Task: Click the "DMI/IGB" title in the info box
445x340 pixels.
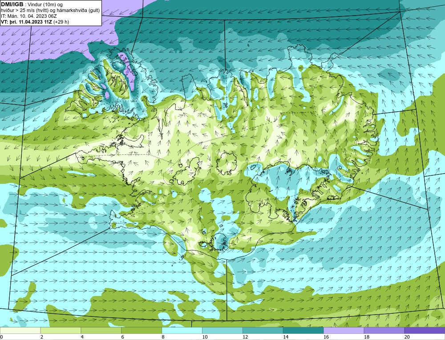Action: 12,4
